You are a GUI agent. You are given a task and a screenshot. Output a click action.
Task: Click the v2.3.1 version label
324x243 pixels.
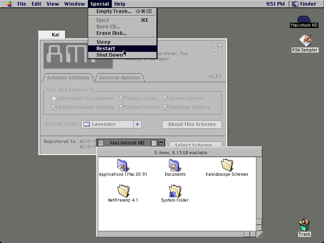(x=215, y=76)
